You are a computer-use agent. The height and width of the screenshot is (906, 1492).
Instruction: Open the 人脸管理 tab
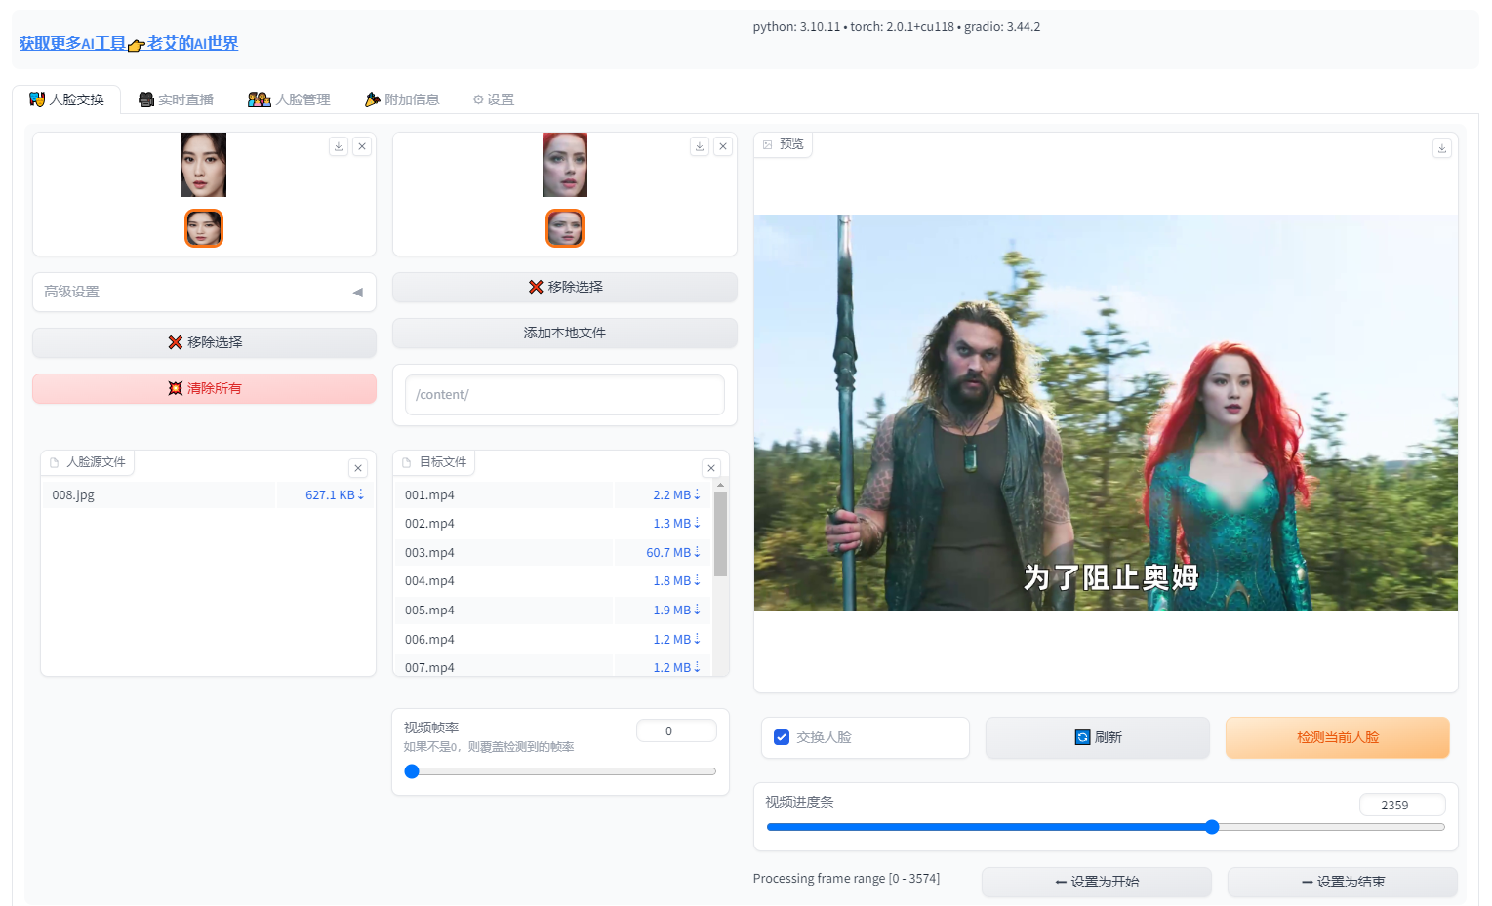(x=289, y=98)
